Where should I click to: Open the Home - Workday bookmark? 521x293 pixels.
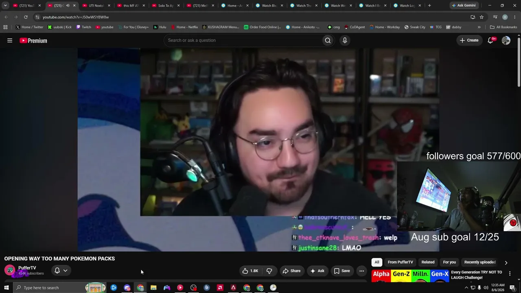385,27
